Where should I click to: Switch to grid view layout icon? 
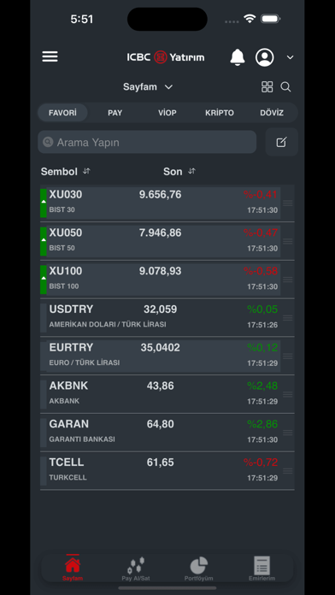click(267, 87)
